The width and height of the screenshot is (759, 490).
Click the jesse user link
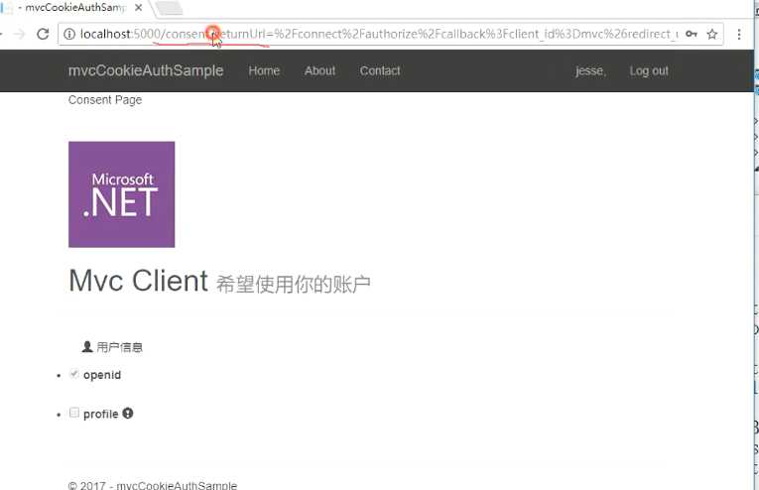tap(590, 71)
